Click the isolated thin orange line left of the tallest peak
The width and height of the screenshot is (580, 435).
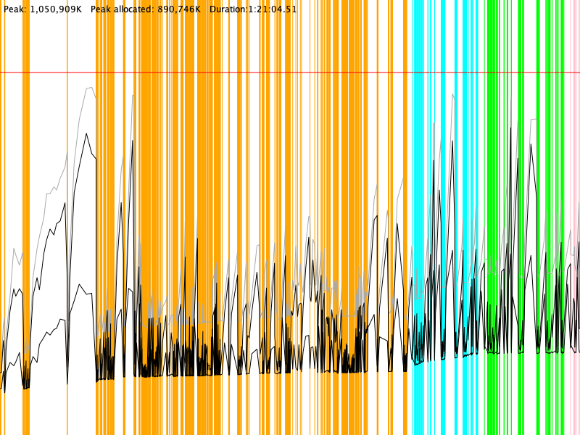67,217
